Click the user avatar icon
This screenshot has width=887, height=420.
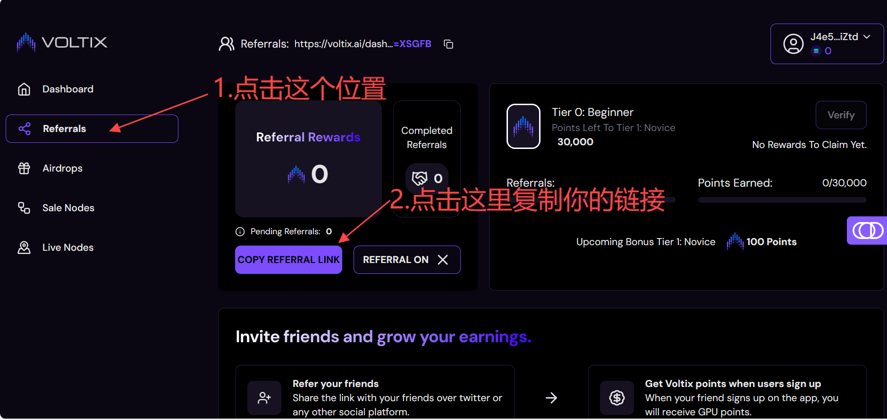coord(793,44)
